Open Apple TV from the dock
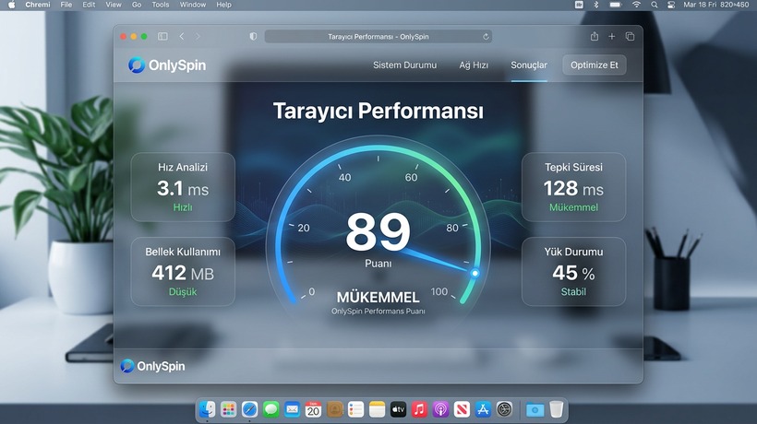 pyautogui.click(x=398, y=409)
